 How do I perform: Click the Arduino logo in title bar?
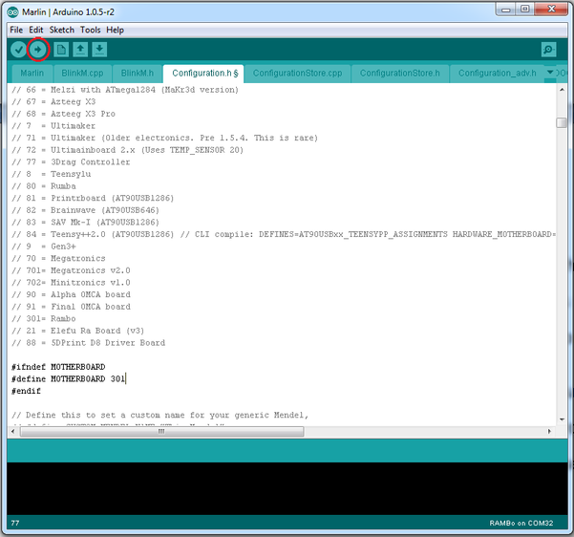pyautogui.click(x=12, y=12)
